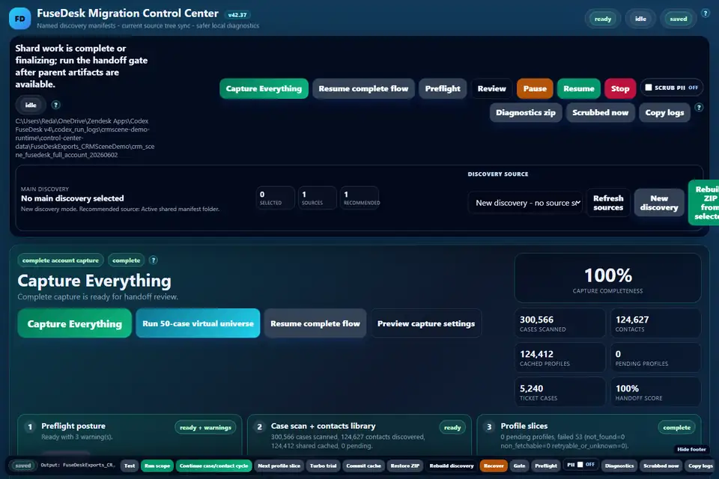719x479 pixels.
Task: Click the red Stop button
Action: [620, 88]
